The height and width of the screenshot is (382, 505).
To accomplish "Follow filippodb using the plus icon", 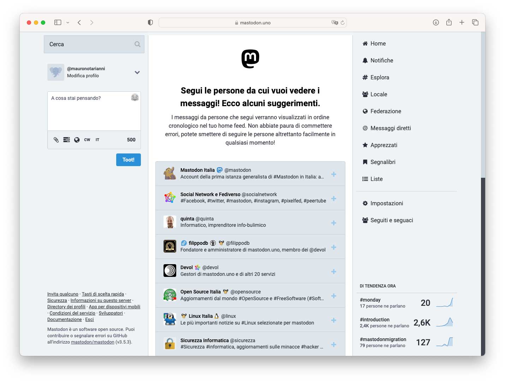I will coord(334,247).
